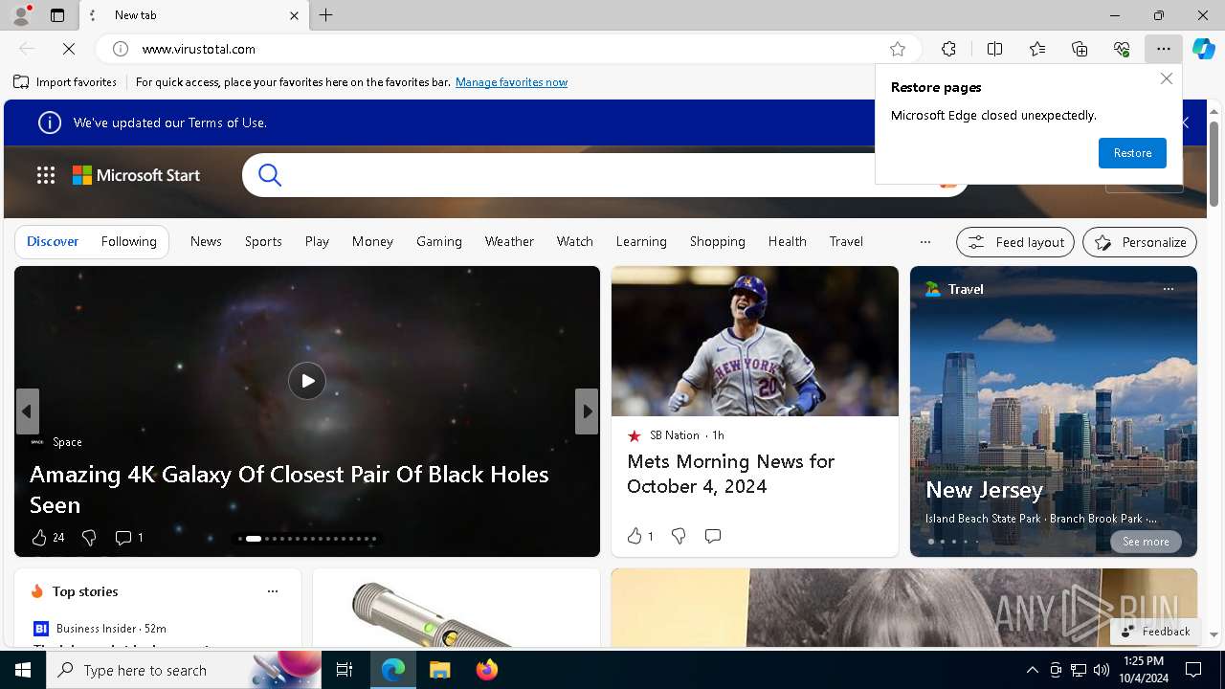The image size is (1225, 689).
Task: Open the Gaming category
Action: point(439,241)
